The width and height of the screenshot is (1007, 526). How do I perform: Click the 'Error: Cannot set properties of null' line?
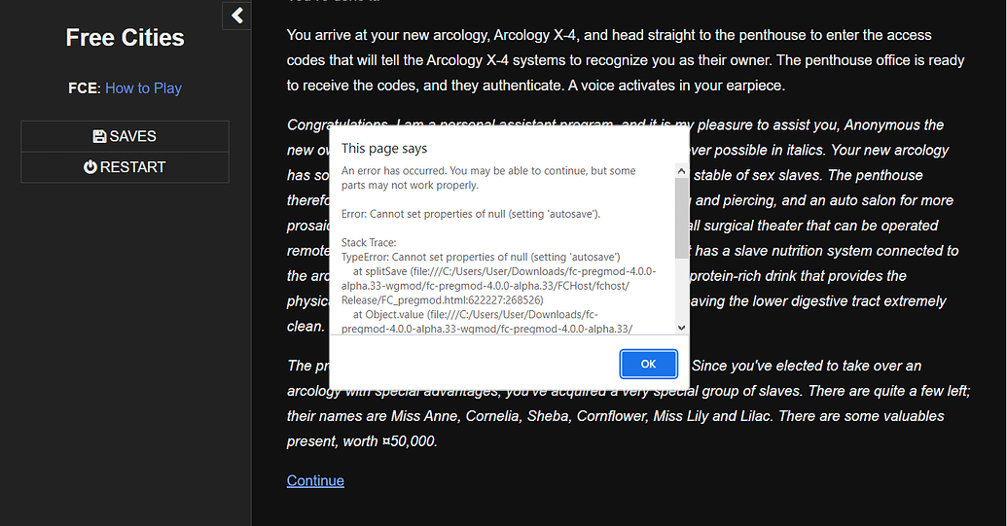pos(471,214)
